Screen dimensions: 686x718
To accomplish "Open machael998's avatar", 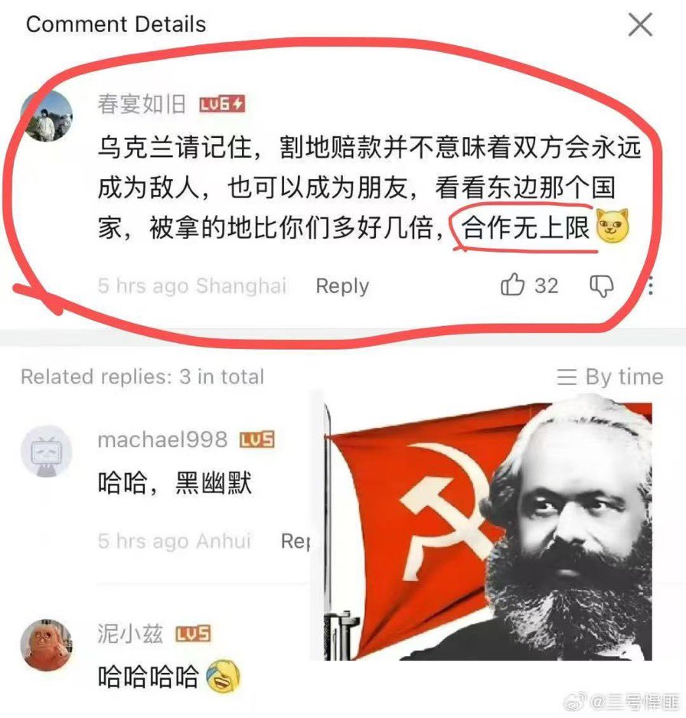I will click(47, 451).
